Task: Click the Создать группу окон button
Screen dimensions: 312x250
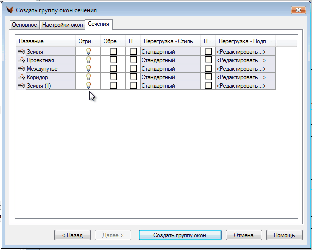Action: pos(180,235)
